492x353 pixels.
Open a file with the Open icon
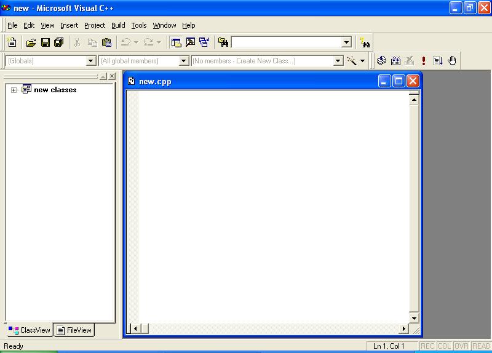(31, 42)
